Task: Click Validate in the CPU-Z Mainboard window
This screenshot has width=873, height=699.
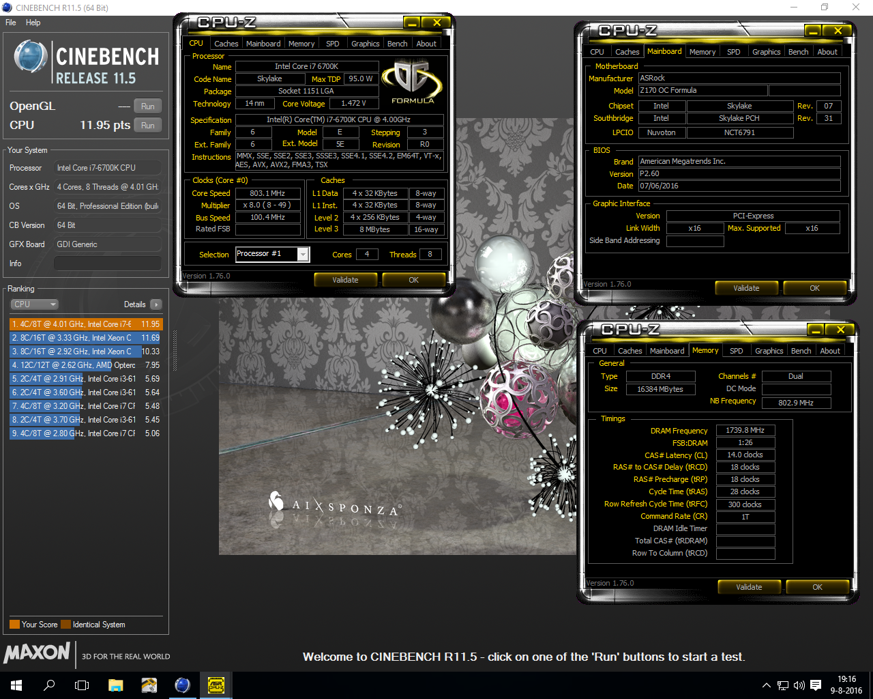Action: (747, 288)
